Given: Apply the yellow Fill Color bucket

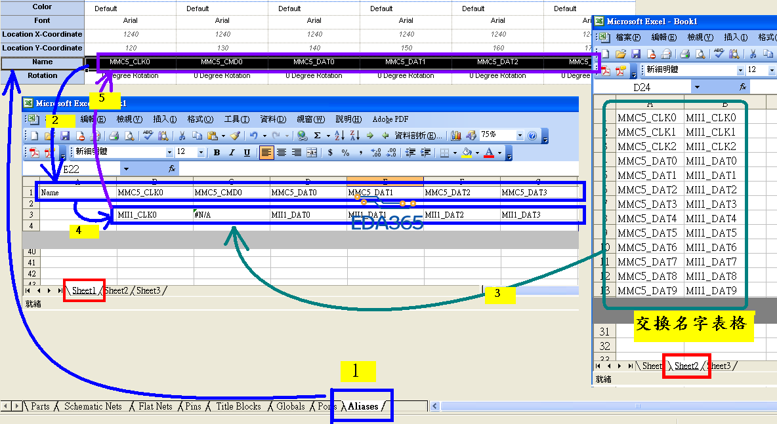Looking at the screenshot, I should click(467, 153).
